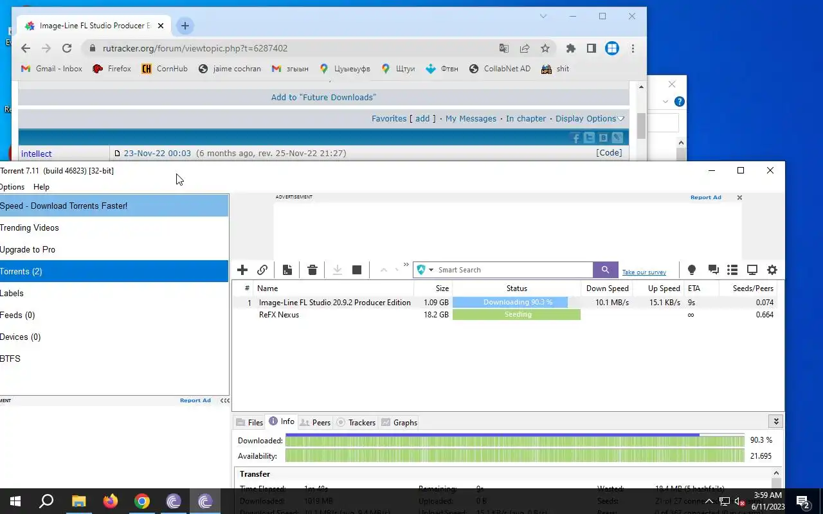Switch to the Peers tab
This screenshot has height=514, width=823.
(x=316, y=422)
